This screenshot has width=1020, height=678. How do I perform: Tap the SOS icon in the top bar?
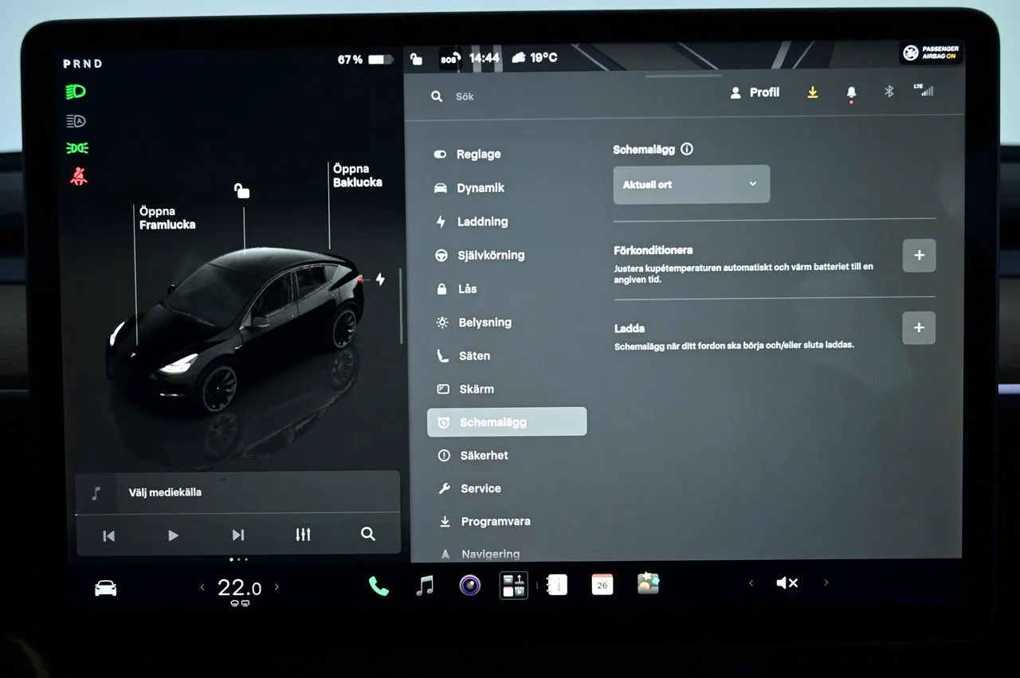(x=450, y=58)
